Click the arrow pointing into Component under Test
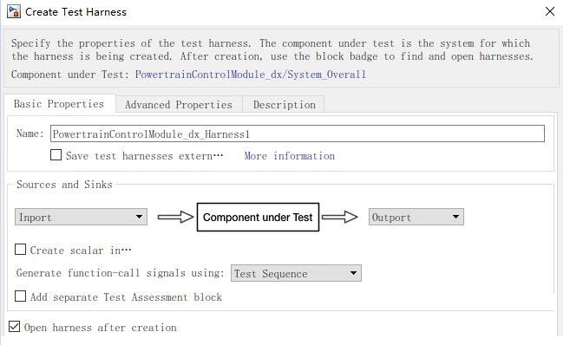The height and width of the screenshot is (345, 570). click(175, 218)
